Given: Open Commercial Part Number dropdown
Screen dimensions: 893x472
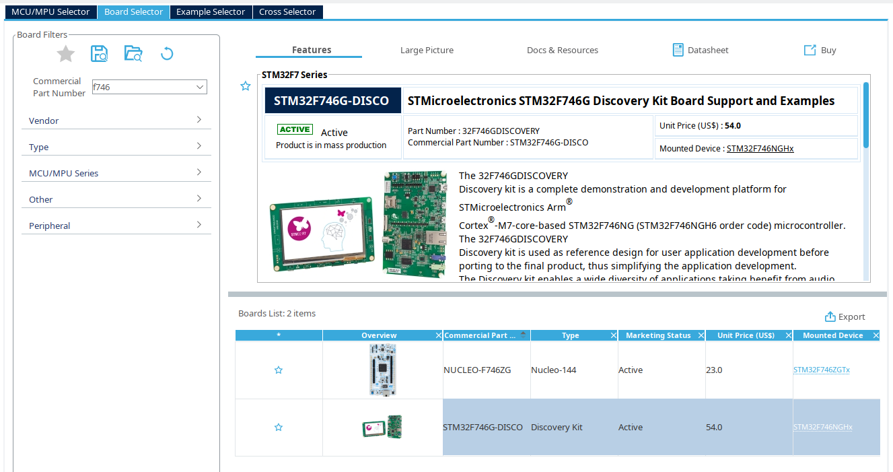Looking at the screenshot, I should pos(200,87).
